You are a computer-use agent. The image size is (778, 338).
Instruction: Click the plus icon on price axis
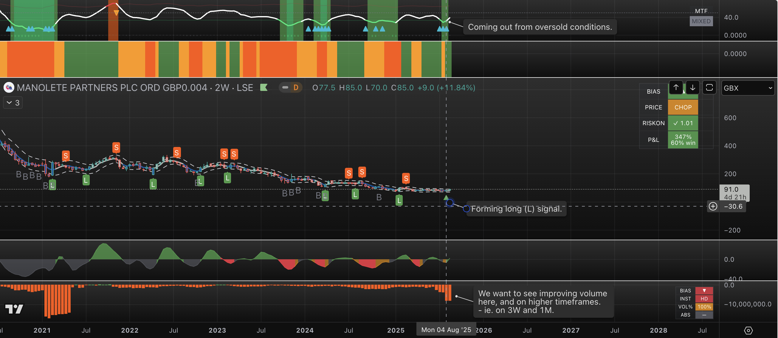coord(713,206)
